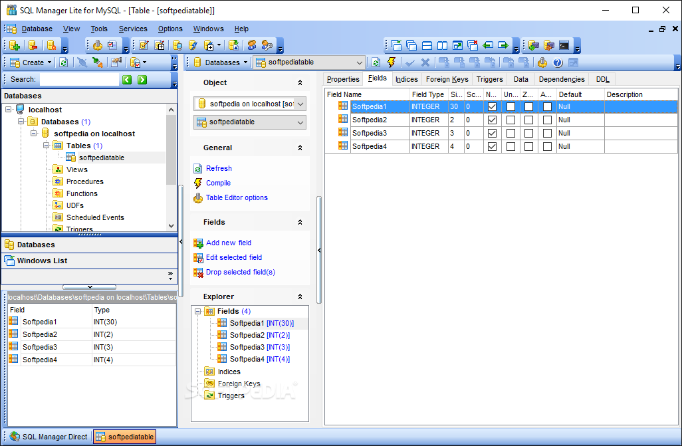682x446 pixels.
Task: Switch to the Indices tab
Action: click(x=406, y=79)
